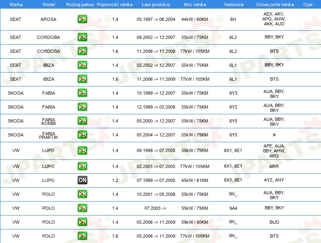Click the Lata produkcji column header
Screen dimensions: 321x243
click(x=156, y=5)
